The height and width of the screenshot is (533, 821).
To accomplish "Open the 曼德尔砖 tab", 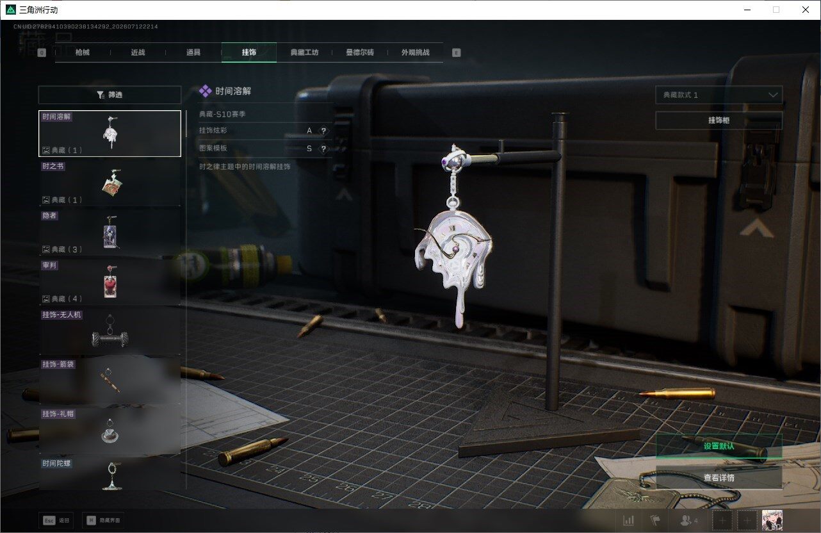I will point(359,53).
